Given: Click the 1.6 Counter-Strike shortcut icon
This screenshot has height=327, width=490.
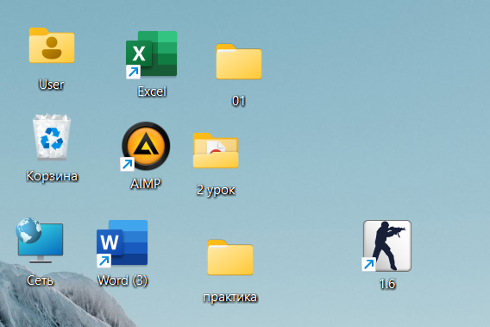Looking at the screenshot, I should 386,246.
